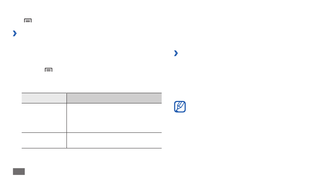
Task: Click the line separating the two table rows
Action: [x=92, y=133]
